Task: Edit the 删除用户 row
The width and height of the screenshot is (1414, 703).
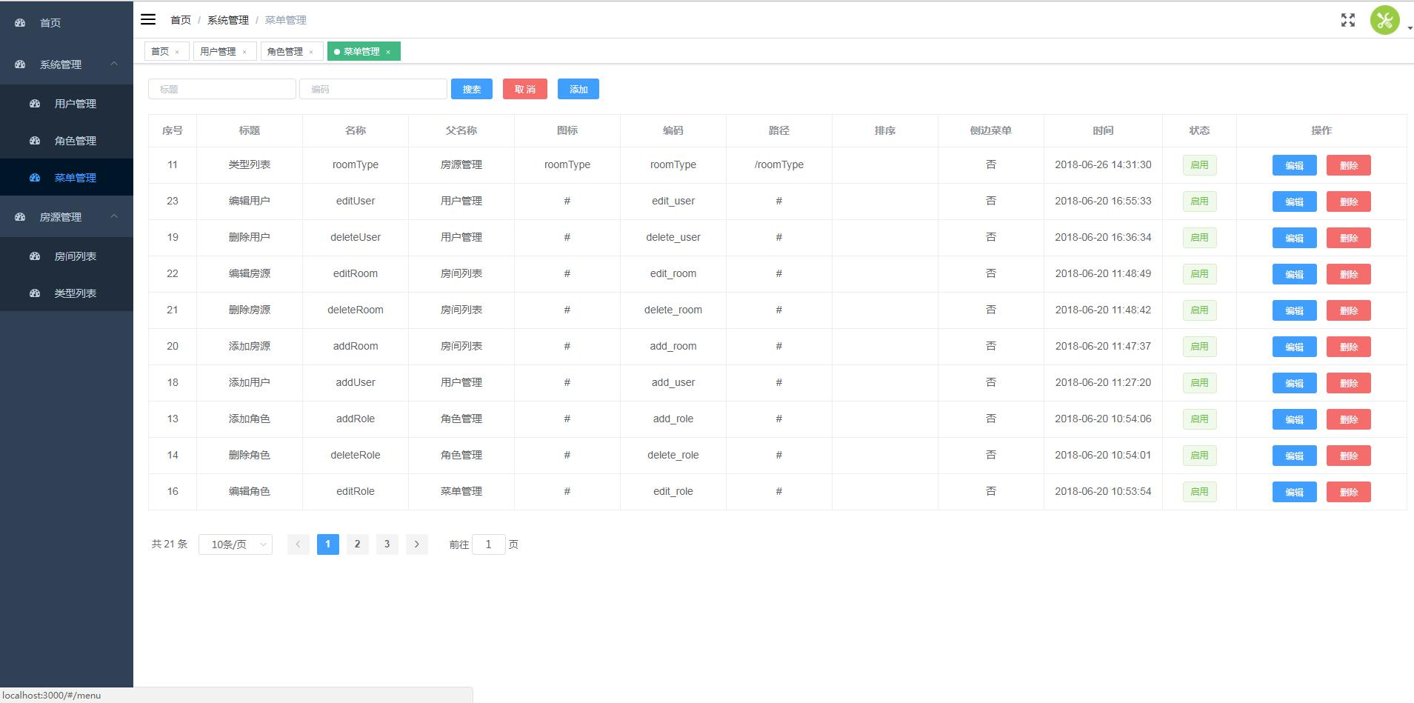Action: (1295, 238)
